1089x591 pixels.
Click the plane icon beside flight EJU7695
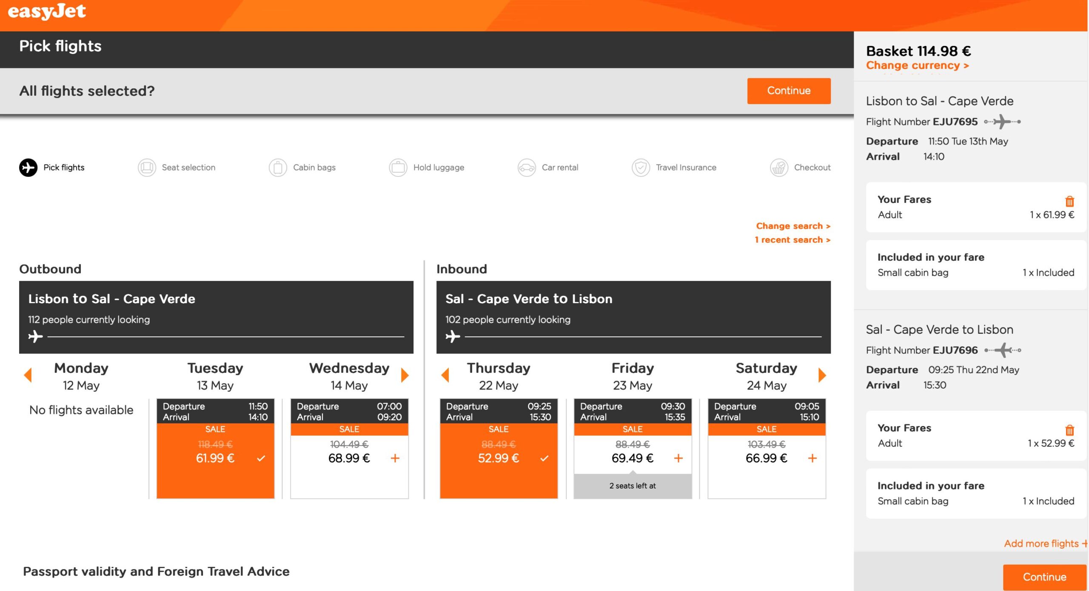pos(1003,122)
